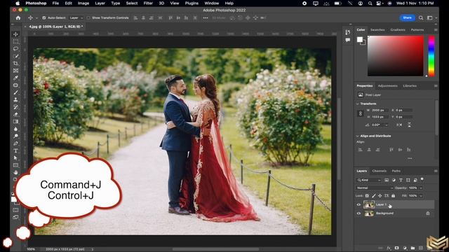449x252 pixels.
Task: Select the Rectangle shape tool
Action: tap(15, 165)
